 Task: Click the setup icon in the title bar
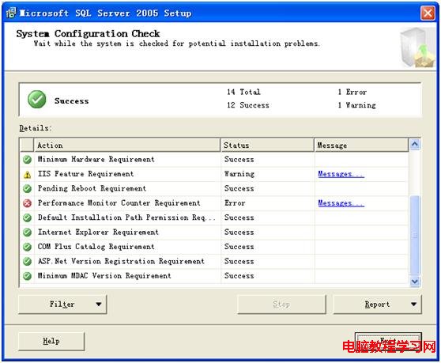[11, 13]
